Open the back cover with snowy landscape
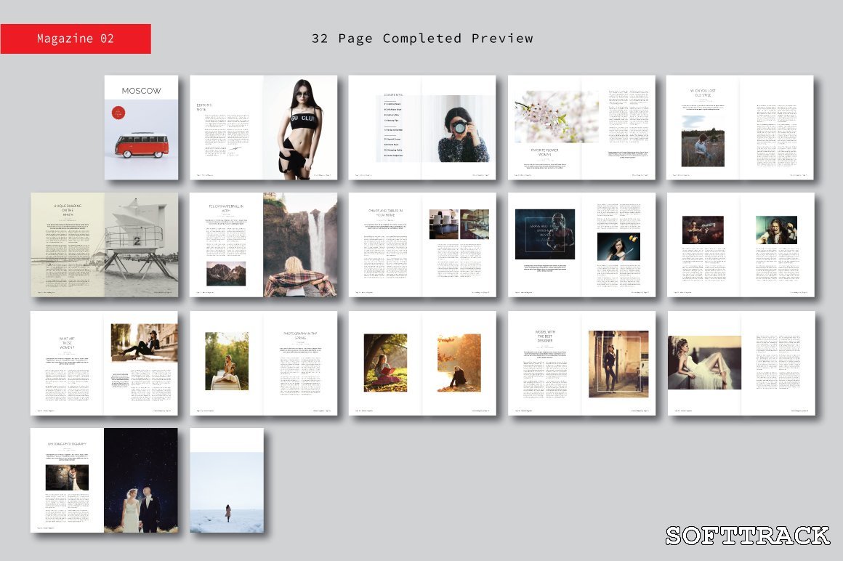 click(227, 480)
